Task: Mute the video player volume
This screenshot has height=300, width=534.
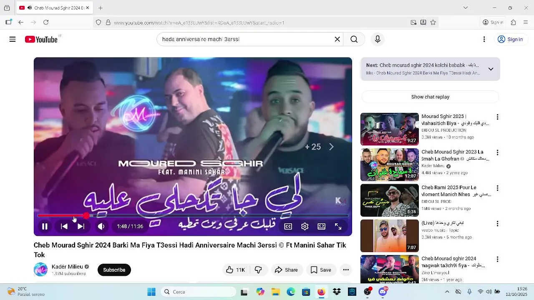Action: tap(101, 226)
